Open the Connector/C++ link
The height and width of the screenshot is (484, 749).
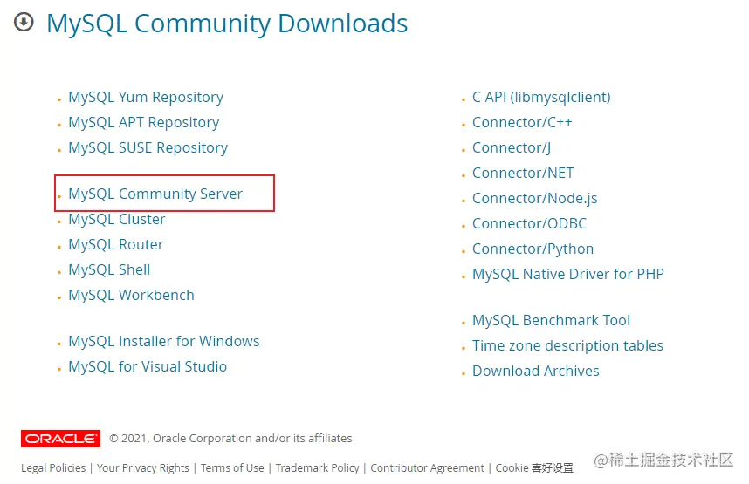[522, 122]
